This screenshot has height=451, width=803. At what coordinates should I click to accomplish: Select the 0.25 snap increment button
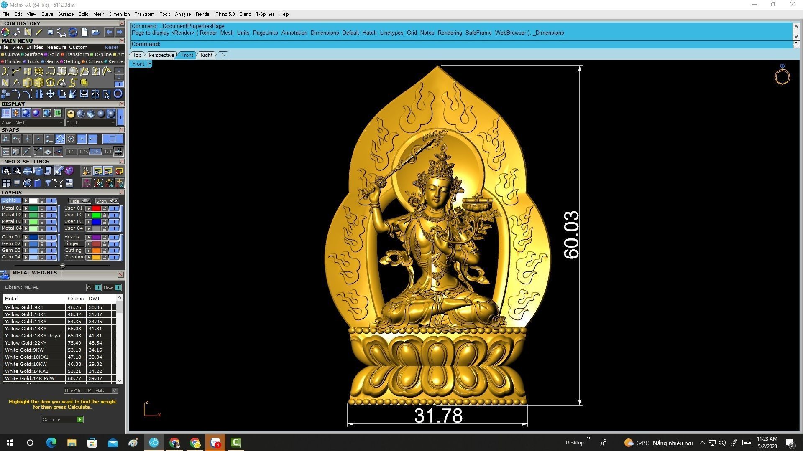[83, 152]
